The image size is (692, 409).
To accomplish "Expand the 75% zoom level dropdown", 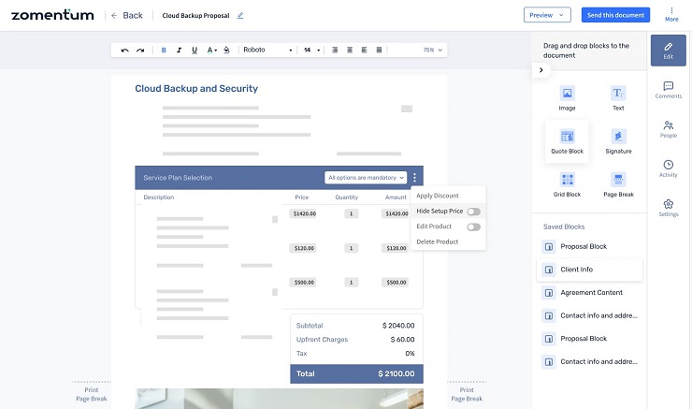I will point(433,50).
